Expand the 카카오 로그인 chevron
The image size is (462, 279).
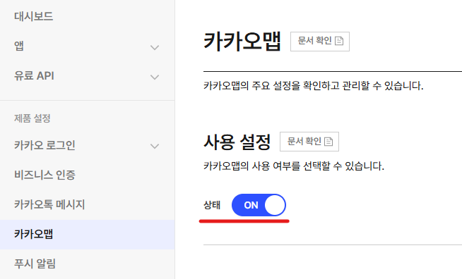[x=155, y=146]
